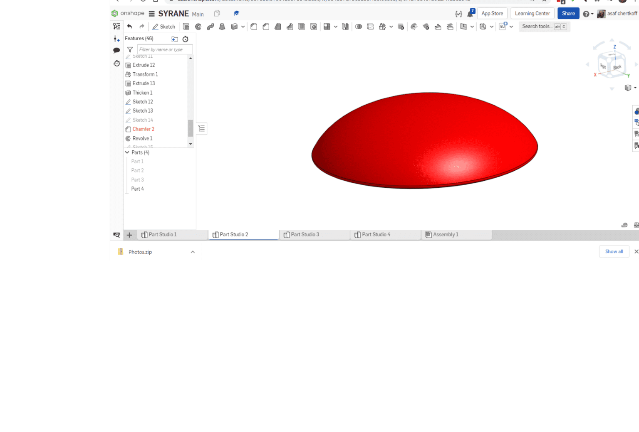The image size is (639, 432).
Task: Add a folder in the Features list
Action: click(x=175, y=39)
